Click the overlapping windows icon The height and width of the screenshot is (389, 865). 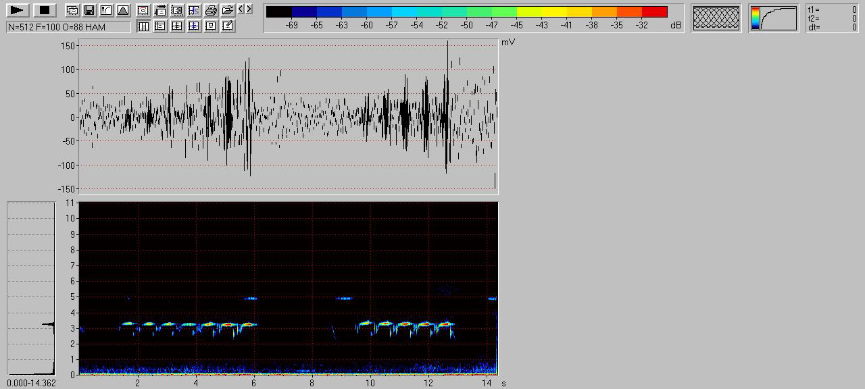click(x=72, y=10)
